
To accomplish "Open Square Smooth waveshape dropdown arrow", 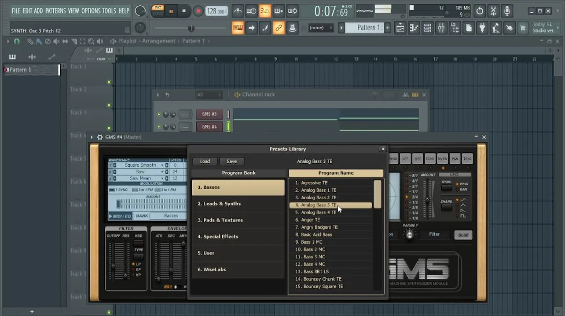I will coord(162,165).
